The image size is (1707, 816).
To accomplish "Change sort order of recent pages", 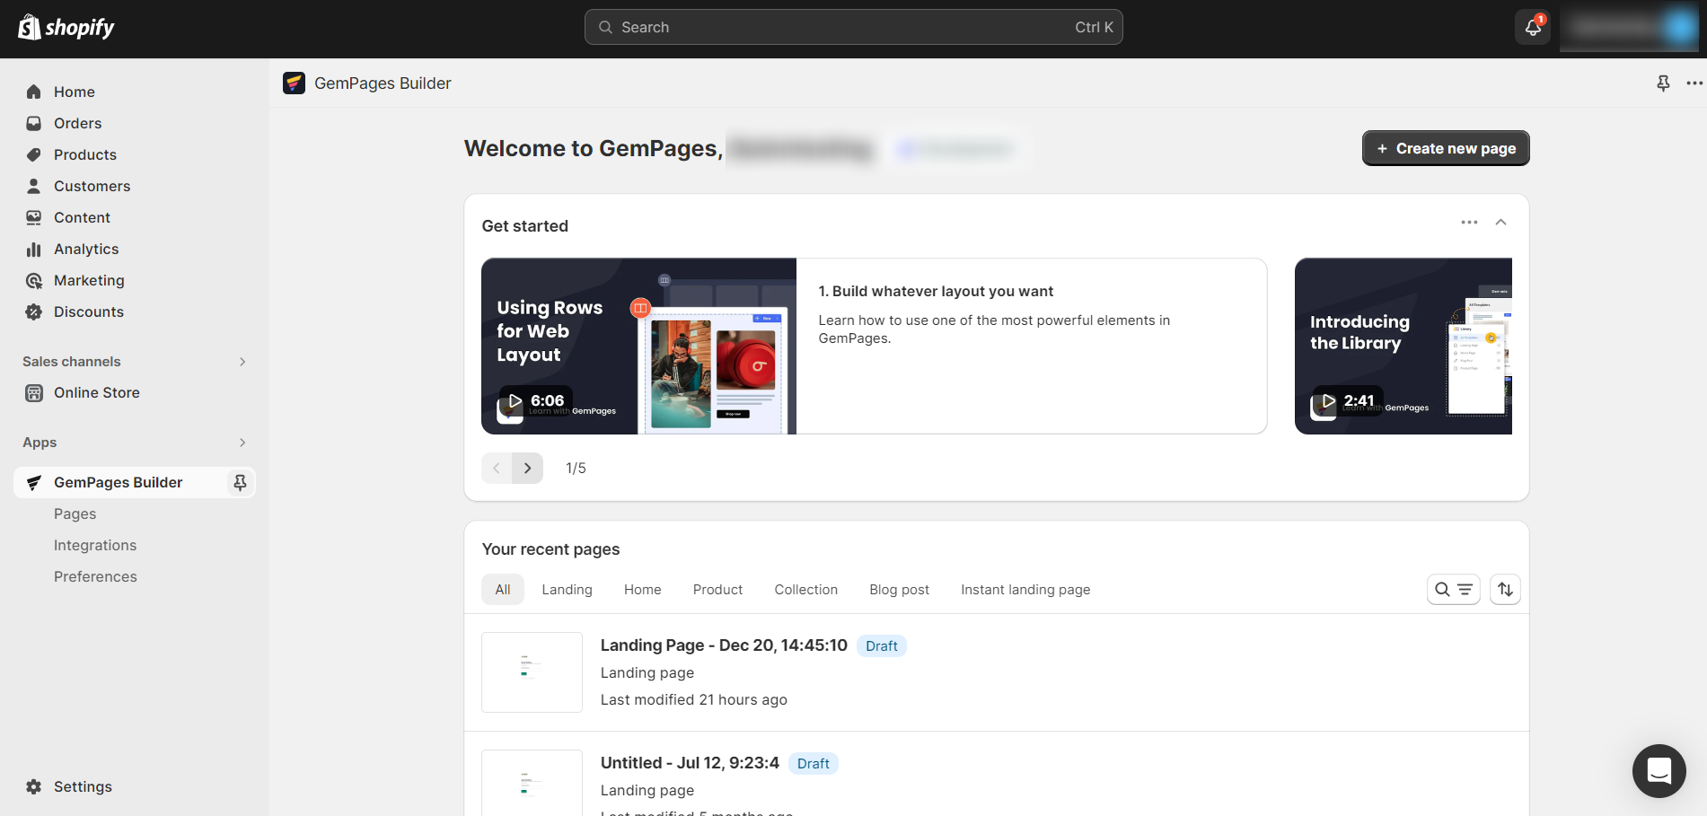I will [x=1505, y=589].
